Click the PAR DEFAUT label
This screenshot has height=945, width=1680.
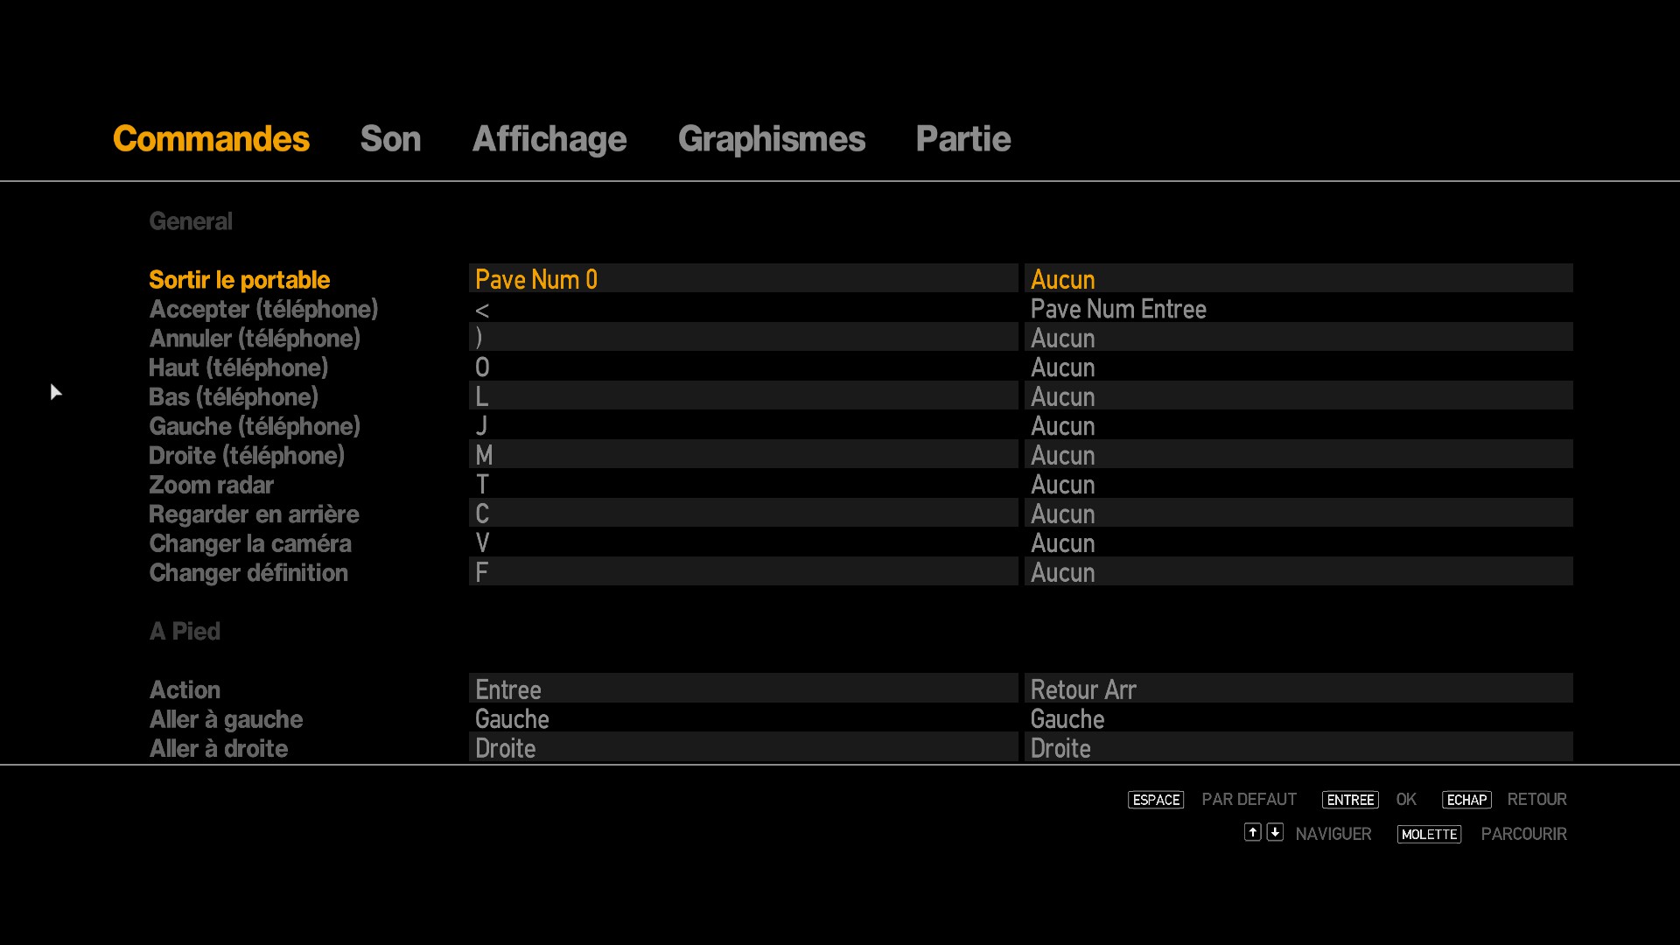pyautogui.click(x=1249, y=800)
